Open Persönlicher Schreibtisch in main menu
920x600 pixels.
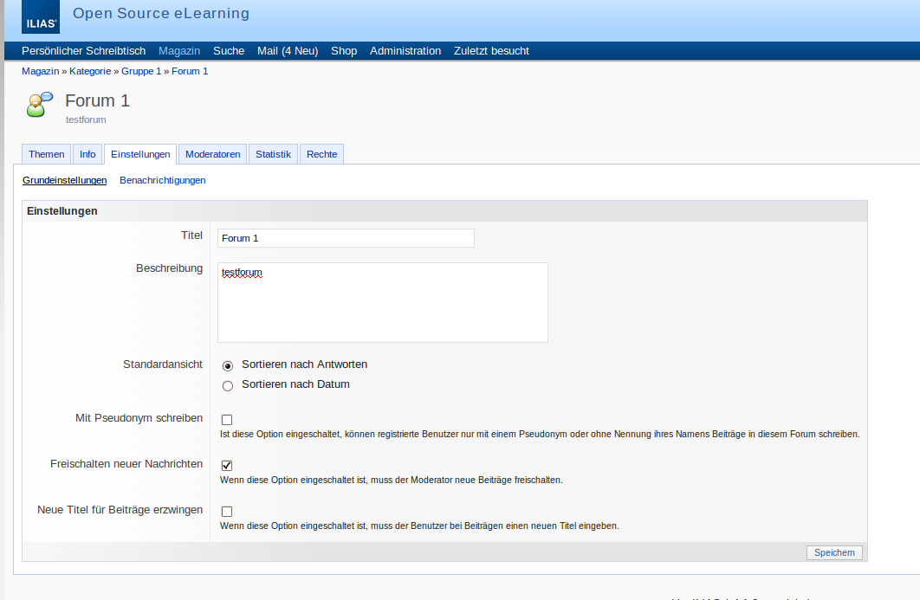83,51
